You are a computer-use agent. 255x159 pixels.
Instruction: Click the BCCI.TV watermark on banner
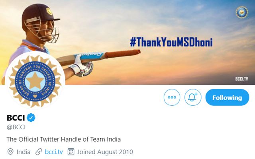coord(242,79)
